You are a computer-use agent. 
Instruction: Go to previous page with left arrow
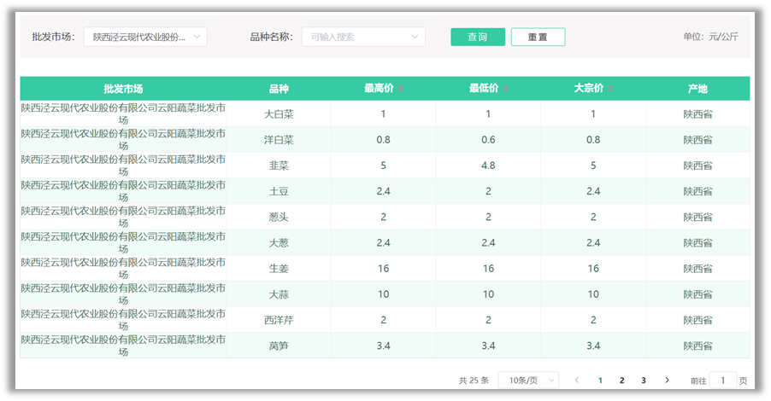pyautogui.click(x=577, y=381)
